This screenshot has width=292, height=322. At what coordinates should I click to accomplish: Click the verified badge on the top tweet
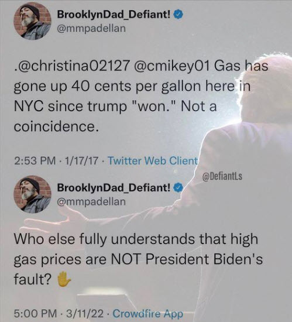(x=178, y=15)
